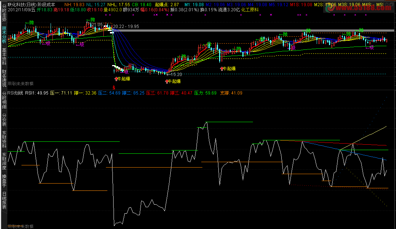Click the gray horizontal price band bar

click(x=254, y=31)
